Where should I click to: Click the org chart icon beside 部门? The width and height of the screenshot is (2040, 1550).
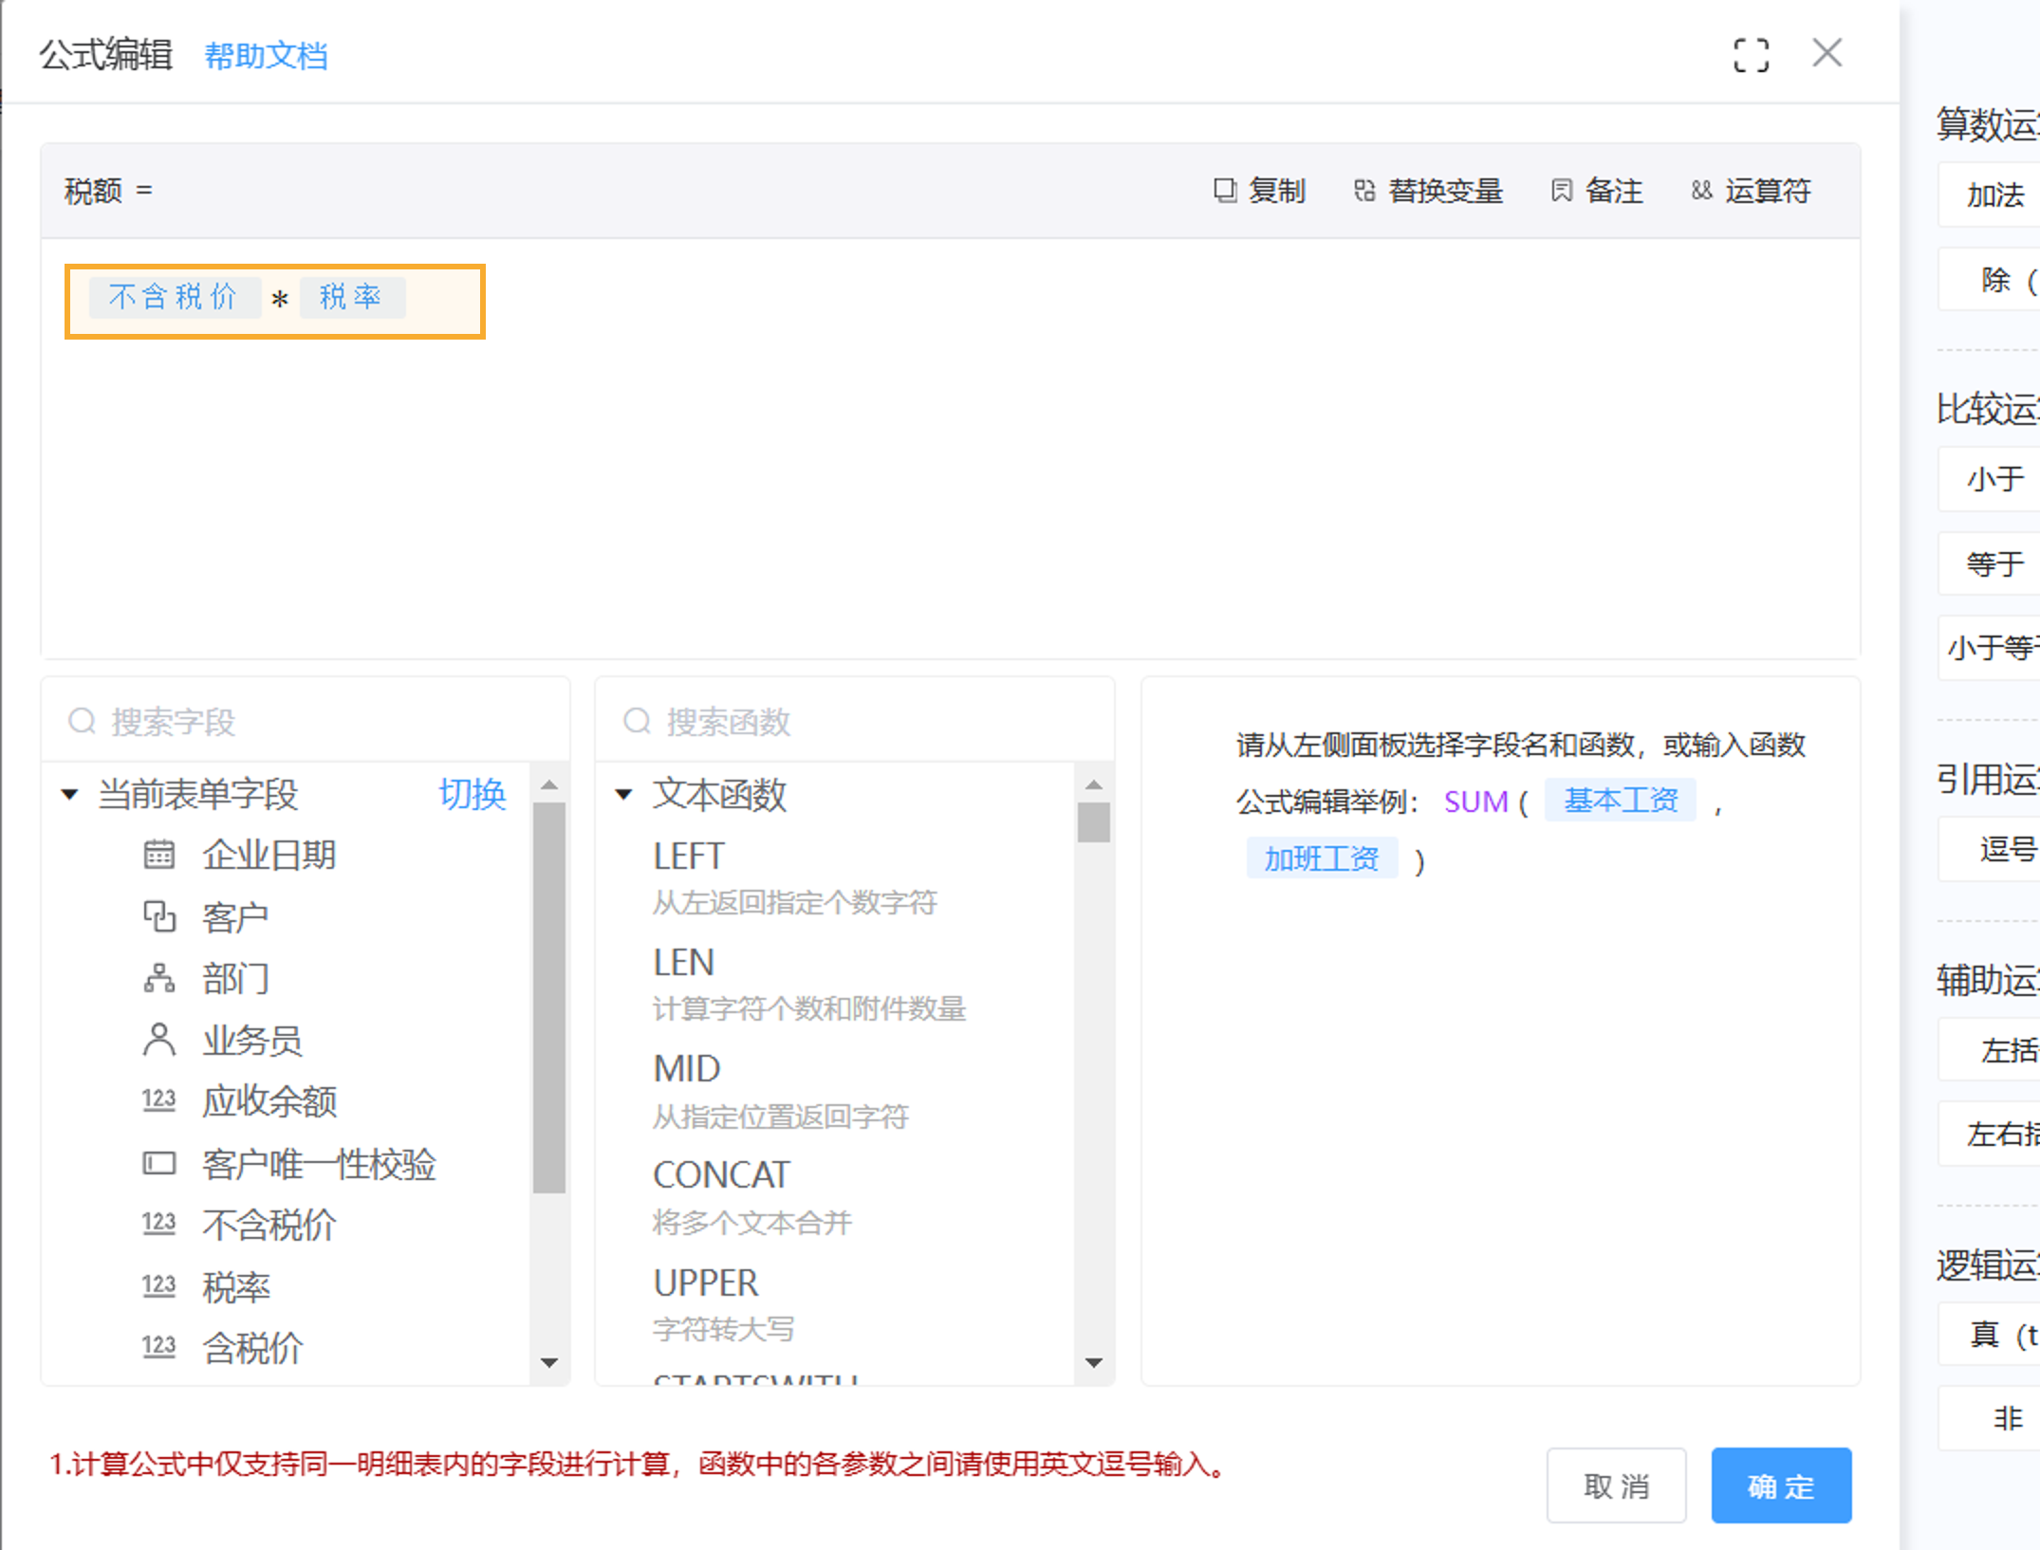pos(159,977)
